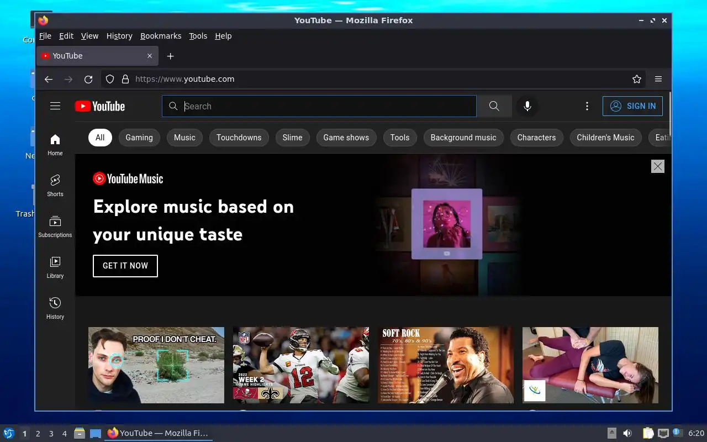
Task: Open YouTube settings three-dot menu
Action: 587,106
